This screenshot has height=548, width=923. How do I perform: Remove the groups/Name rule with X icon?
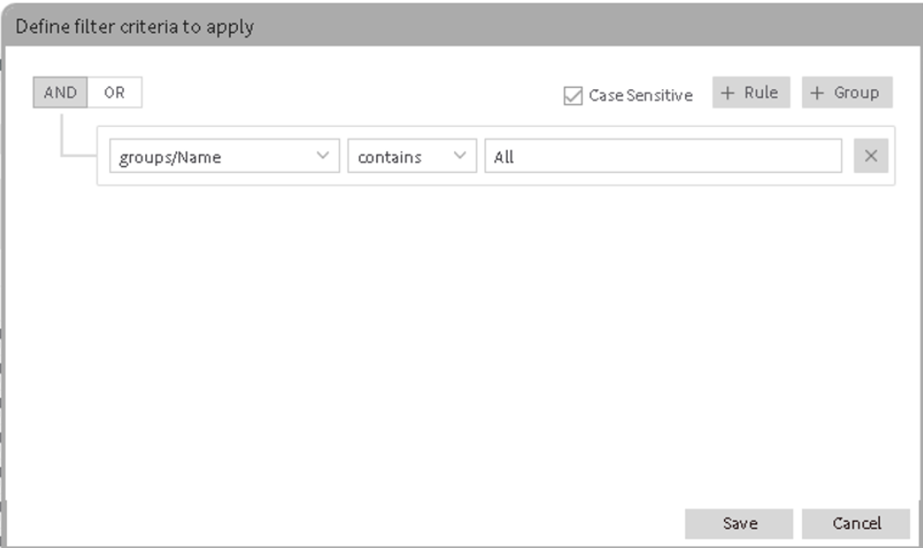(871, 156)
